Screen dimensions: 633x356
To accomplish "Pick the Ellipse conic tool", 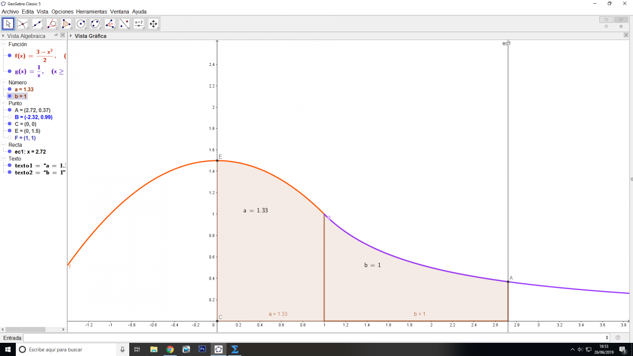I will pos(95,24).
